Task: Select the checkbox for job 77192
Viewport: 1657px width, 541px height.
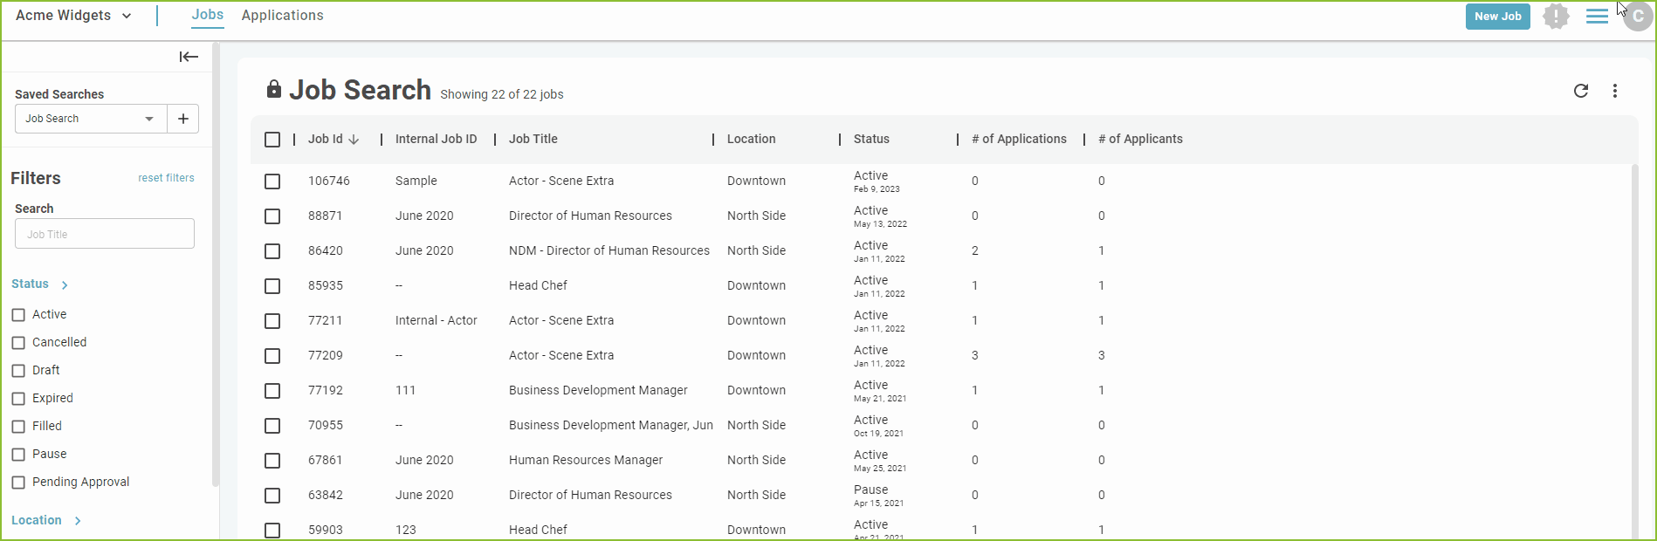Action: click(x=272, y=391)
